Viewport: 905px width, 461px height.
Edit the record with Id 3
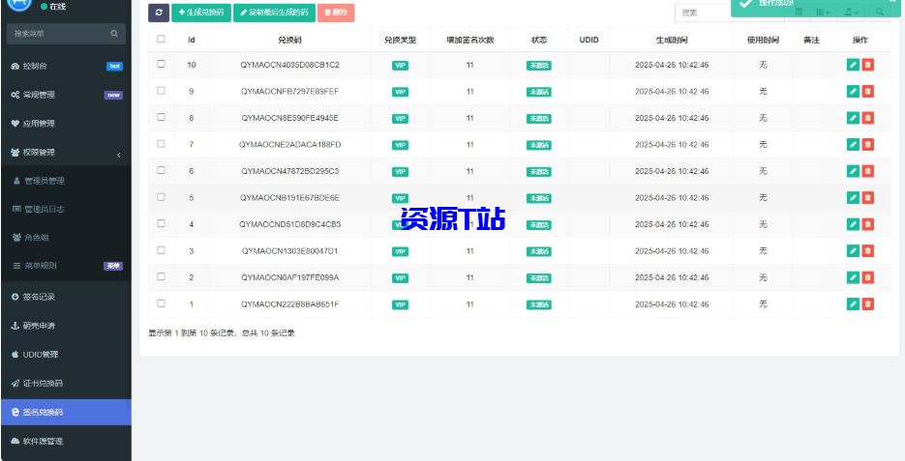853,250
